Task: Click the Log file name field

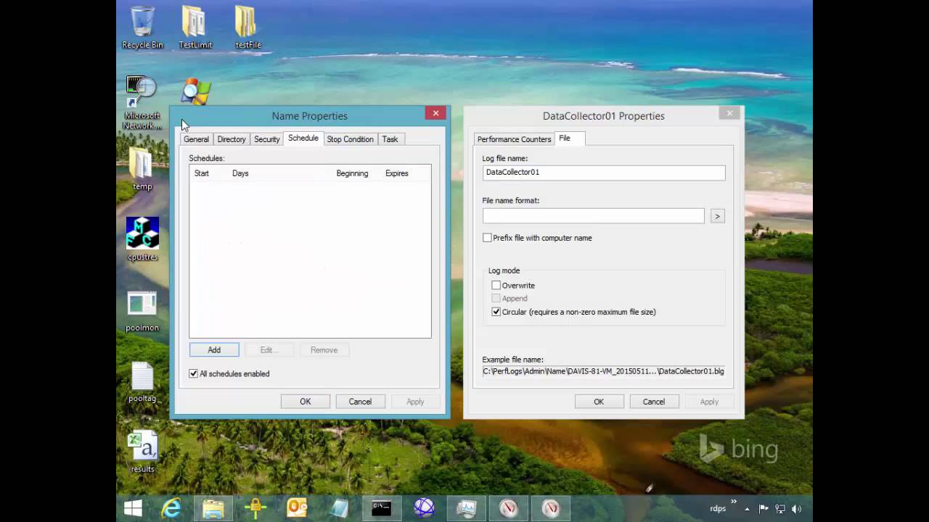Action: pos(604,173)
